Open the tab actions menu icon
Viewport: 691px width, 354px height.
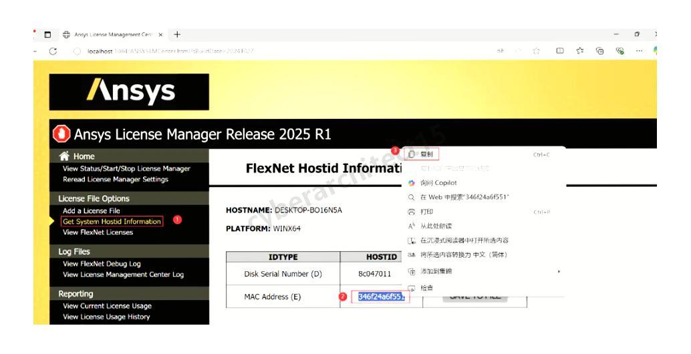(x=47, y=35)
